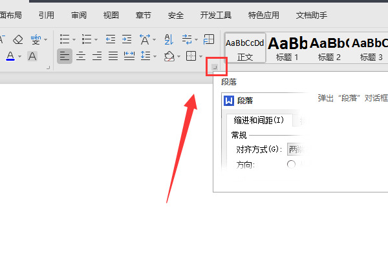This screenshot has width=388, height=259.
Task: Expand the font color dropdown arrow
Action: [19, 57]
